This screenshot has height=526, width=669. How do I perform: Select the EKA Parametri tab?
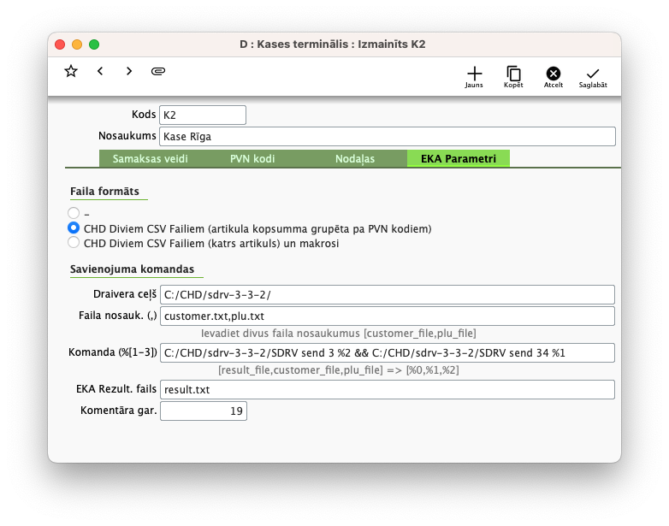click(x=458, y=158)
